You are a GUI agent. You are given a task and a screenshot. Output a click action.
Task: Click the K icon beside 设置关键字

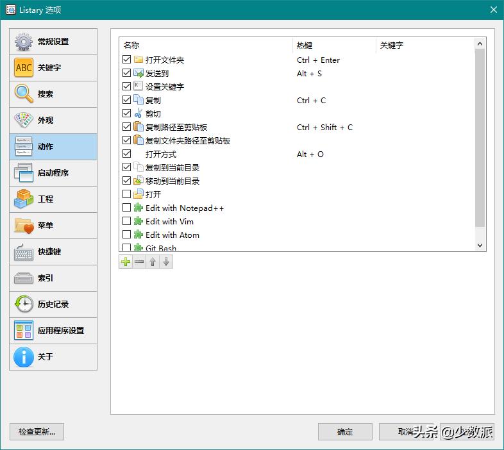click(x=139, y=86)
